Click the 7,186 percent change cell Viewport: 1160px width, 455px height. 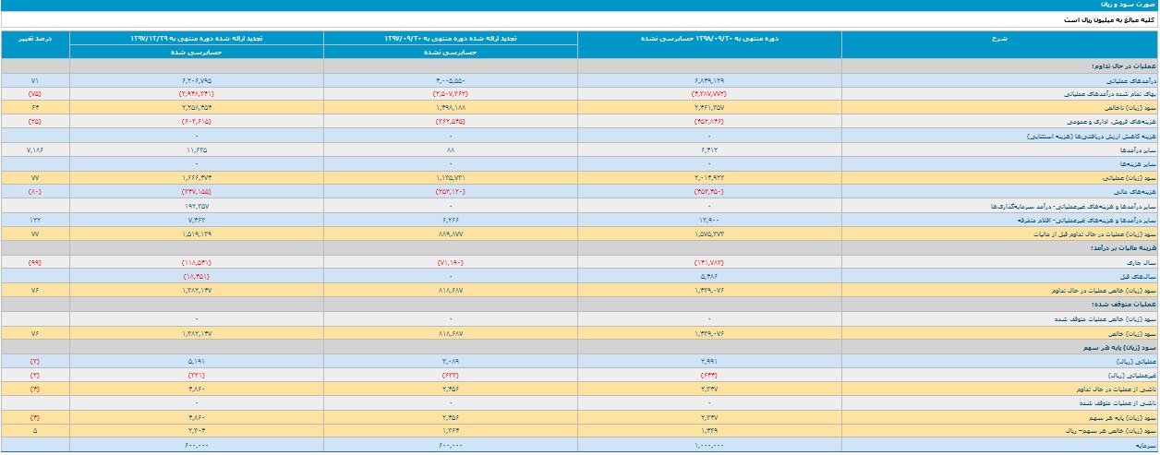click(35, 149)
